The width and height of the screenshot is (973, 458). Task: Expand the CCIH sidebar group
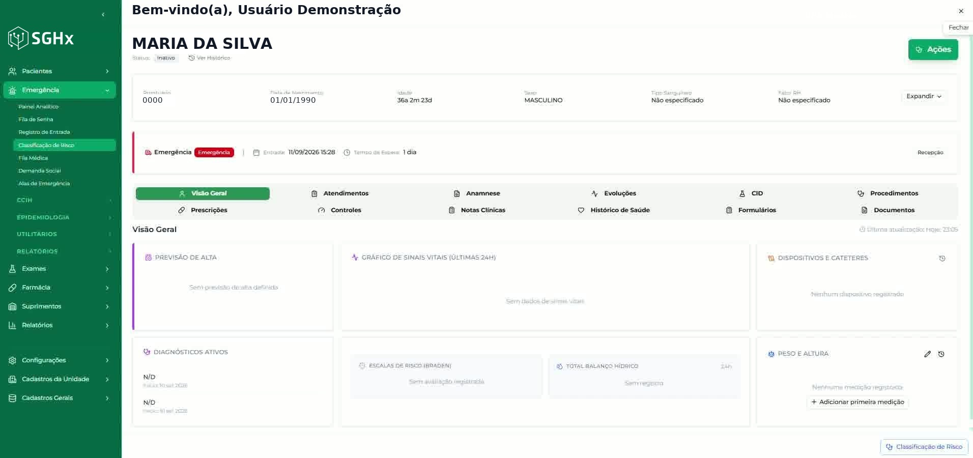pyautogui.click(x=64, y=201)
